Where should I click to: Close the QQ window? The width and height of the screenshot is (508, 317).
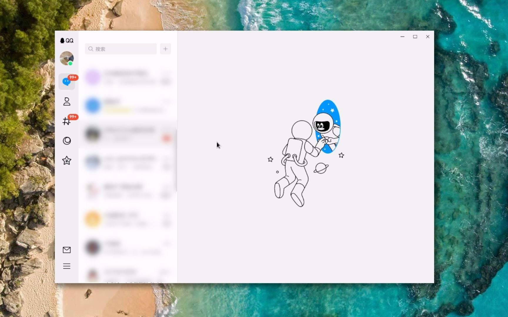pyautogui.click(x=428, y=37)
